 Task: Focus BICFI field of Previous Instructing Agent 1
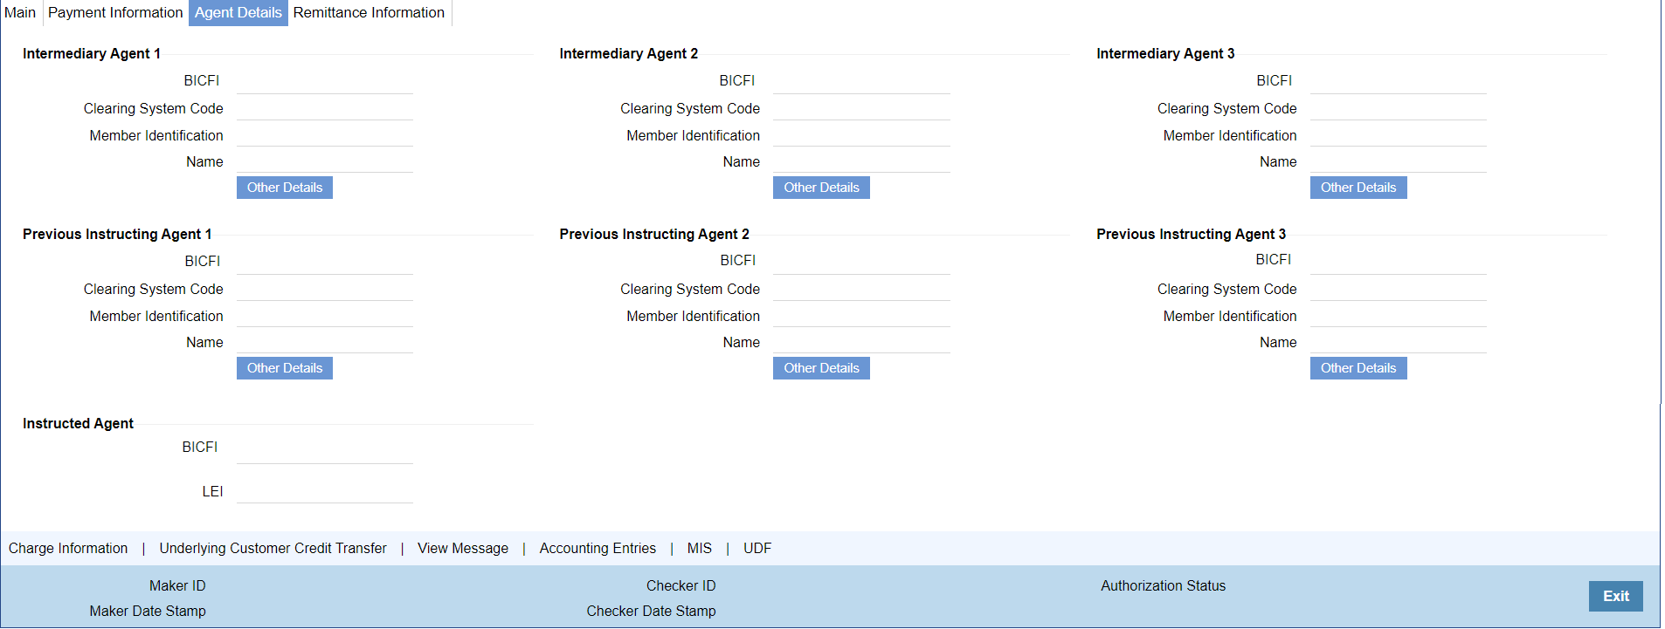(x=325, y=263)
